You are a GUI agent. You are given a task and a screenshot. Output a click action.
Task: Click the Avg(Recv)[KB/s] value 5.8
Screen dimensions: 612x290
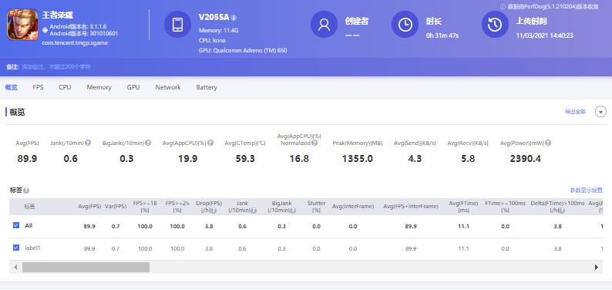coord(467,158)
